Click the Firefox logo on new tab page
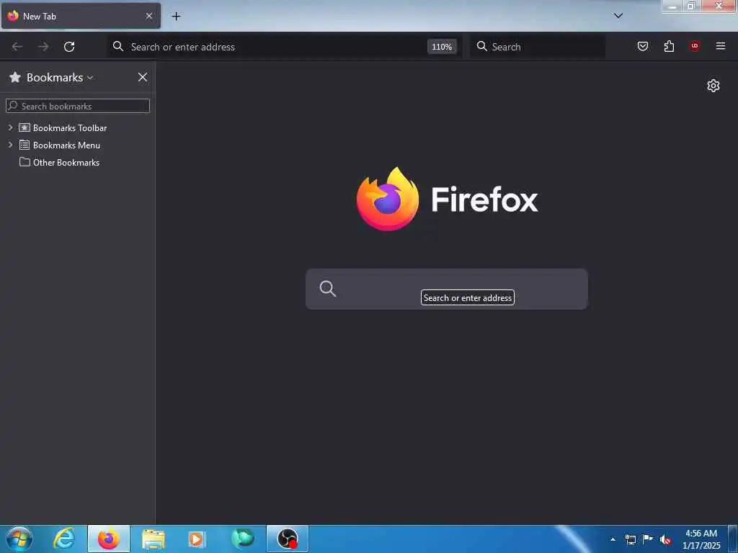Image resolution: width=738 pixels, height=553 pixels. tap(387, 199)
